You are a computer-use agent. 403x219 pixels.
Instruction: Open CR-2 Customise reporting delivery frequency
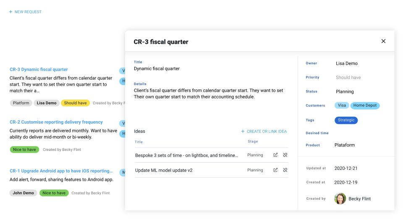click(56, 122)
